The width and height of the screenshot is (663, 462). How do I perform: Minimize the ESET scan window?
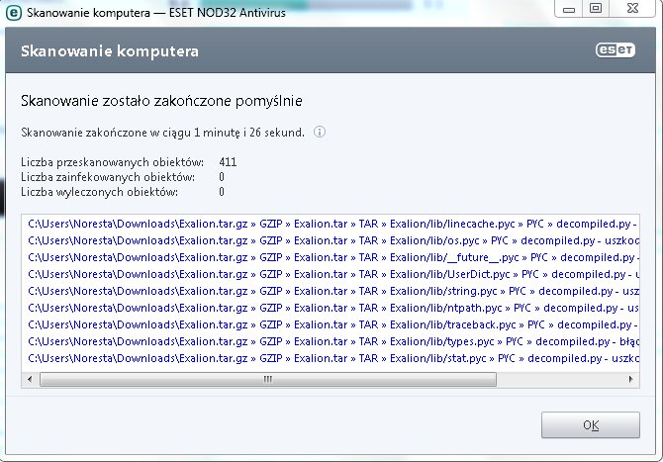(x=569, y=9)
